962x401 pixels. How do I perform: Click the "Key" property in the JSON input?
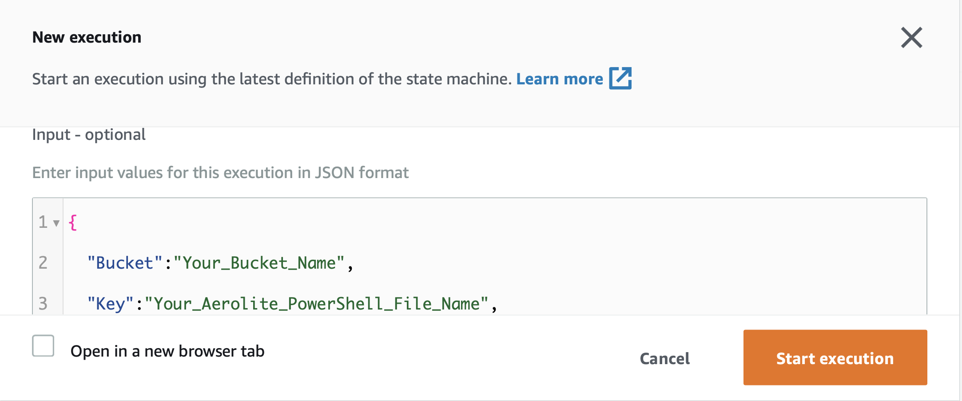point(111,304)
